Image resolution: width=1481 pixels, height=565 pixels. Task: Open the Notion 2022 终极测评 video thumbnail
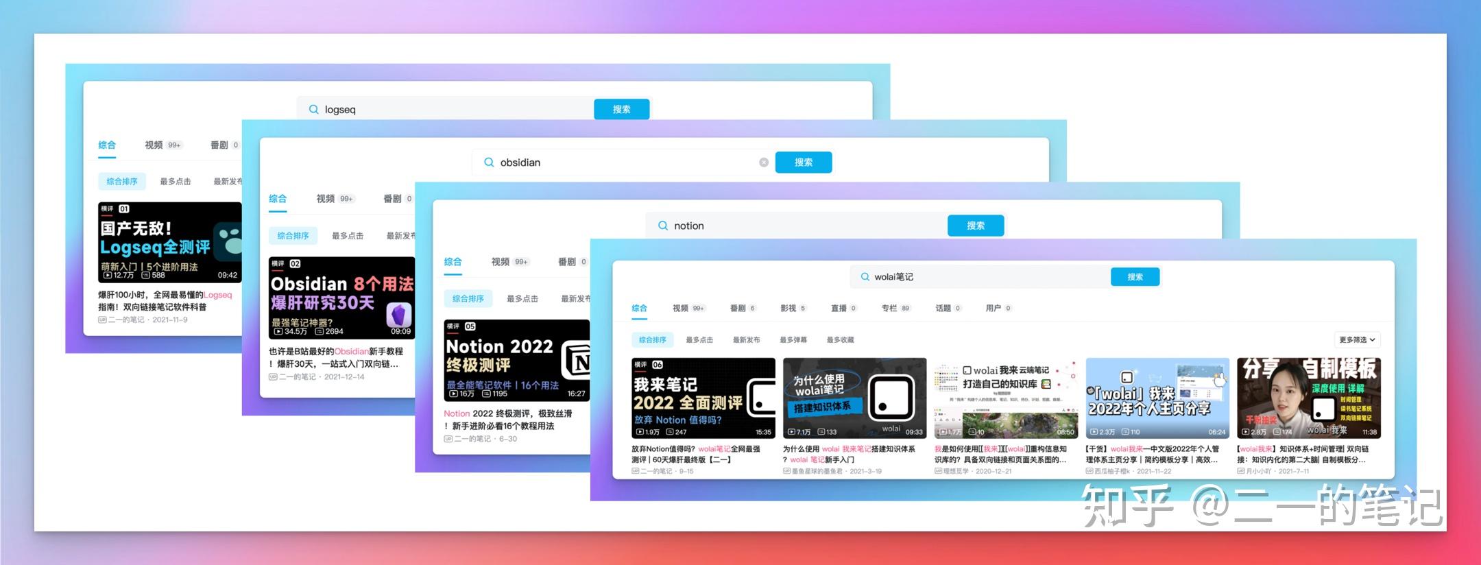pos(517,360)
